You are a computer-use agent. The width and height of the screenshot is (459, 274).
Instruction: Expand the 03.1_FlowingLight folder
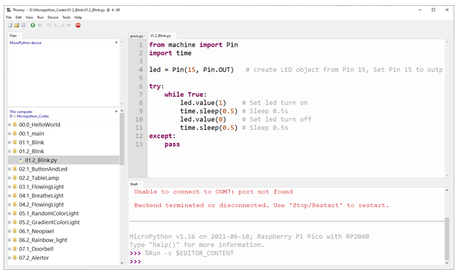(x=10, y=187)
